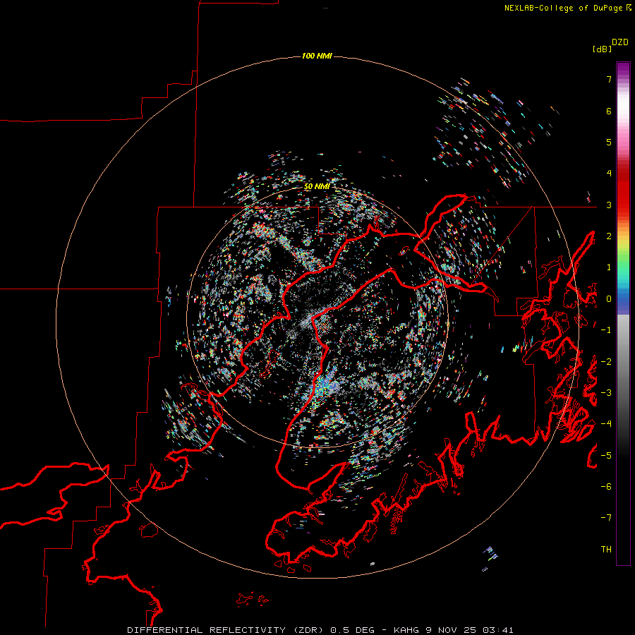635x635 pixels.
Task: Click the -1 dB value on scale
Action: (606, 330)
